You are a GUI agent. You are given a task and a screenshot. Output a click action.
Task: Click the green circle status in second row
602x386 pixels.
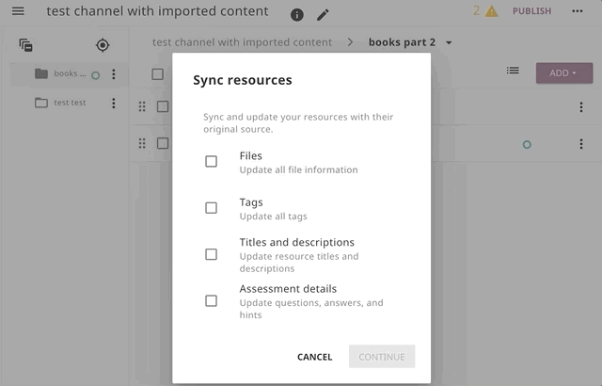click(x=527, y=144)
